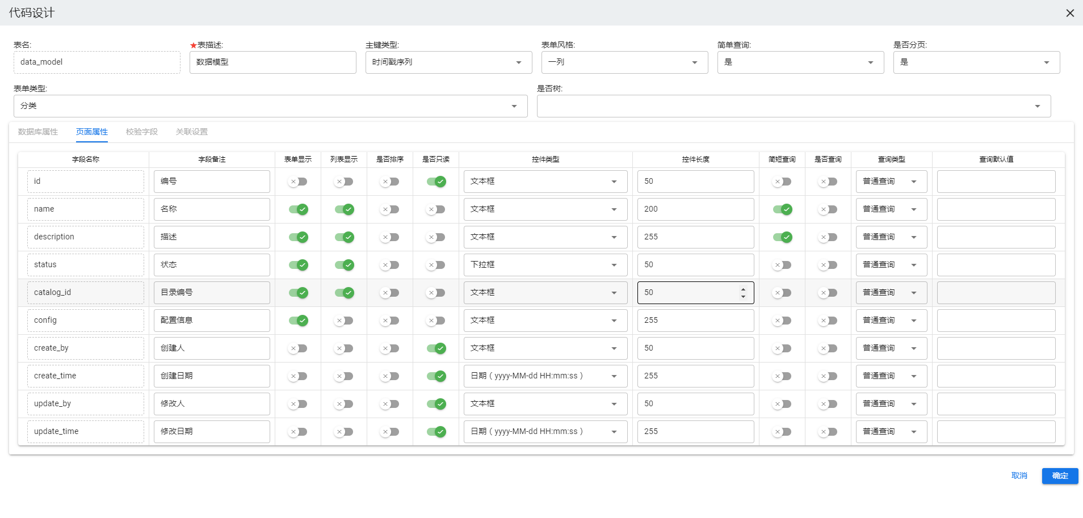Toggle 是否排序 for description row
The width and height of the screenshot is (1083, 518).
tap(390, 237)
